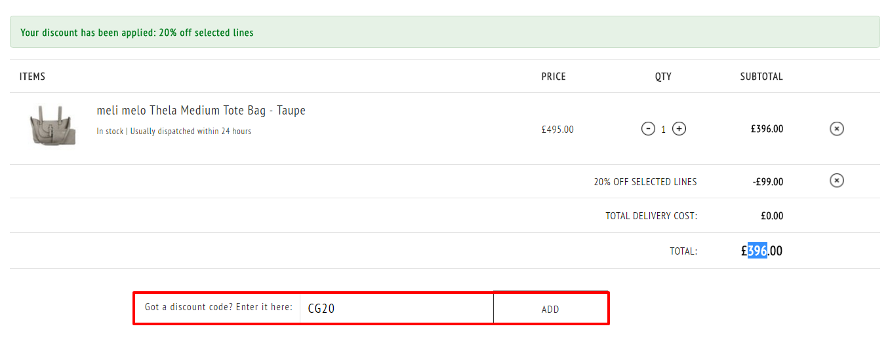This screenshot has width=890, height=339.
Task: Click the SUBTOTAL column header
Action: 761,77
